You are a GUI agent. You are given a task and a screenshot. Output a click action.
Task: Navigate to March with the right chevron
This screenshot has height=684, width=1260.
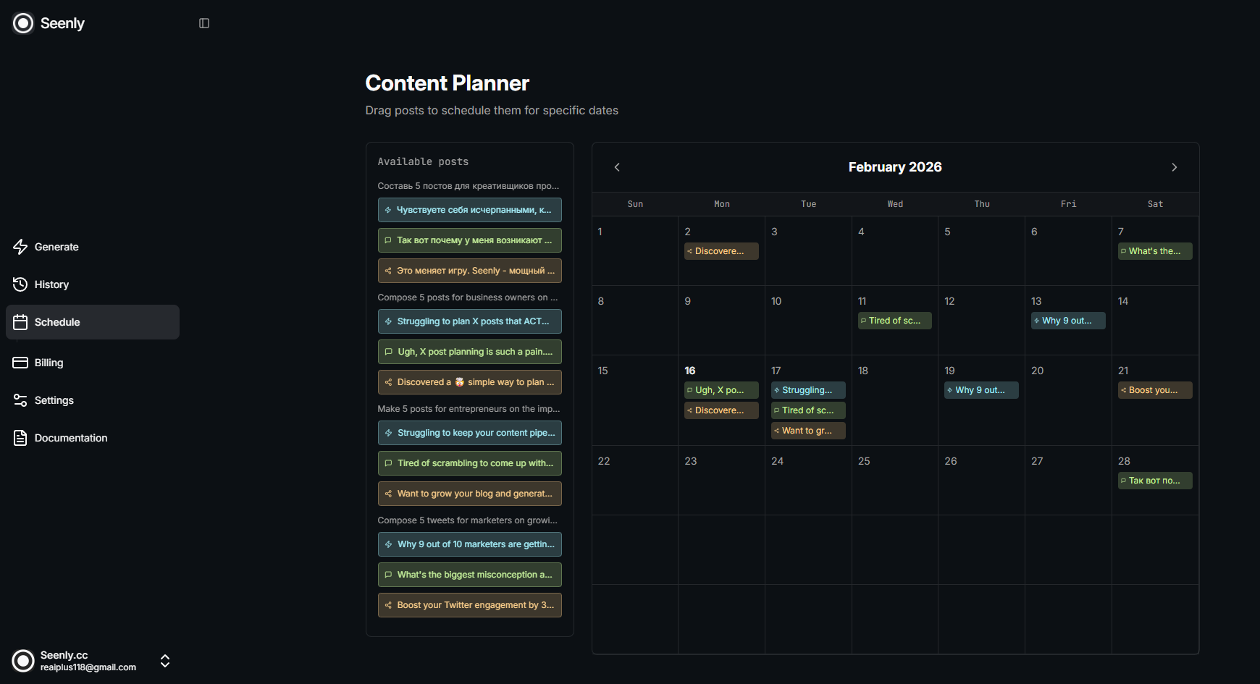[1174, 166]
